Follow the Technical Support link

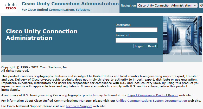[79, 106]
